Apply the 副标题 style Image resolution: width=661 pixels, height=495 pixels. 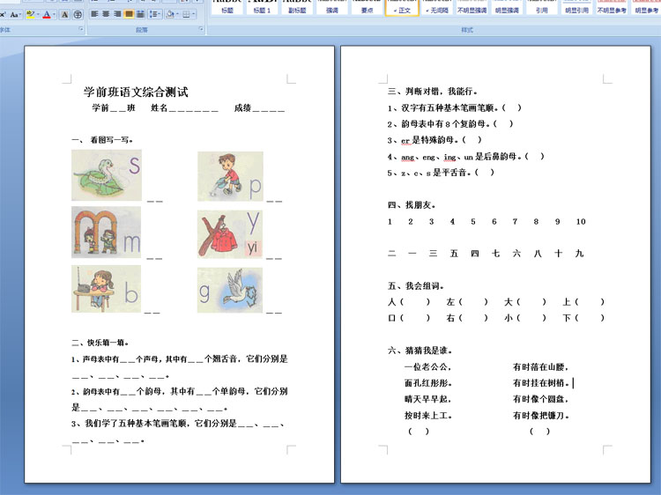tap(297, 8)
